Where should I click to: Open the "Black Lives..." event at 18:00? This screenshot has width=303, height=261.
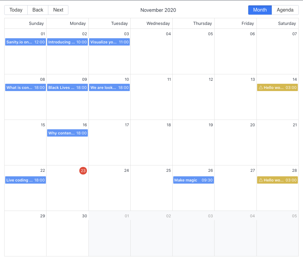(x=67, y=87)
